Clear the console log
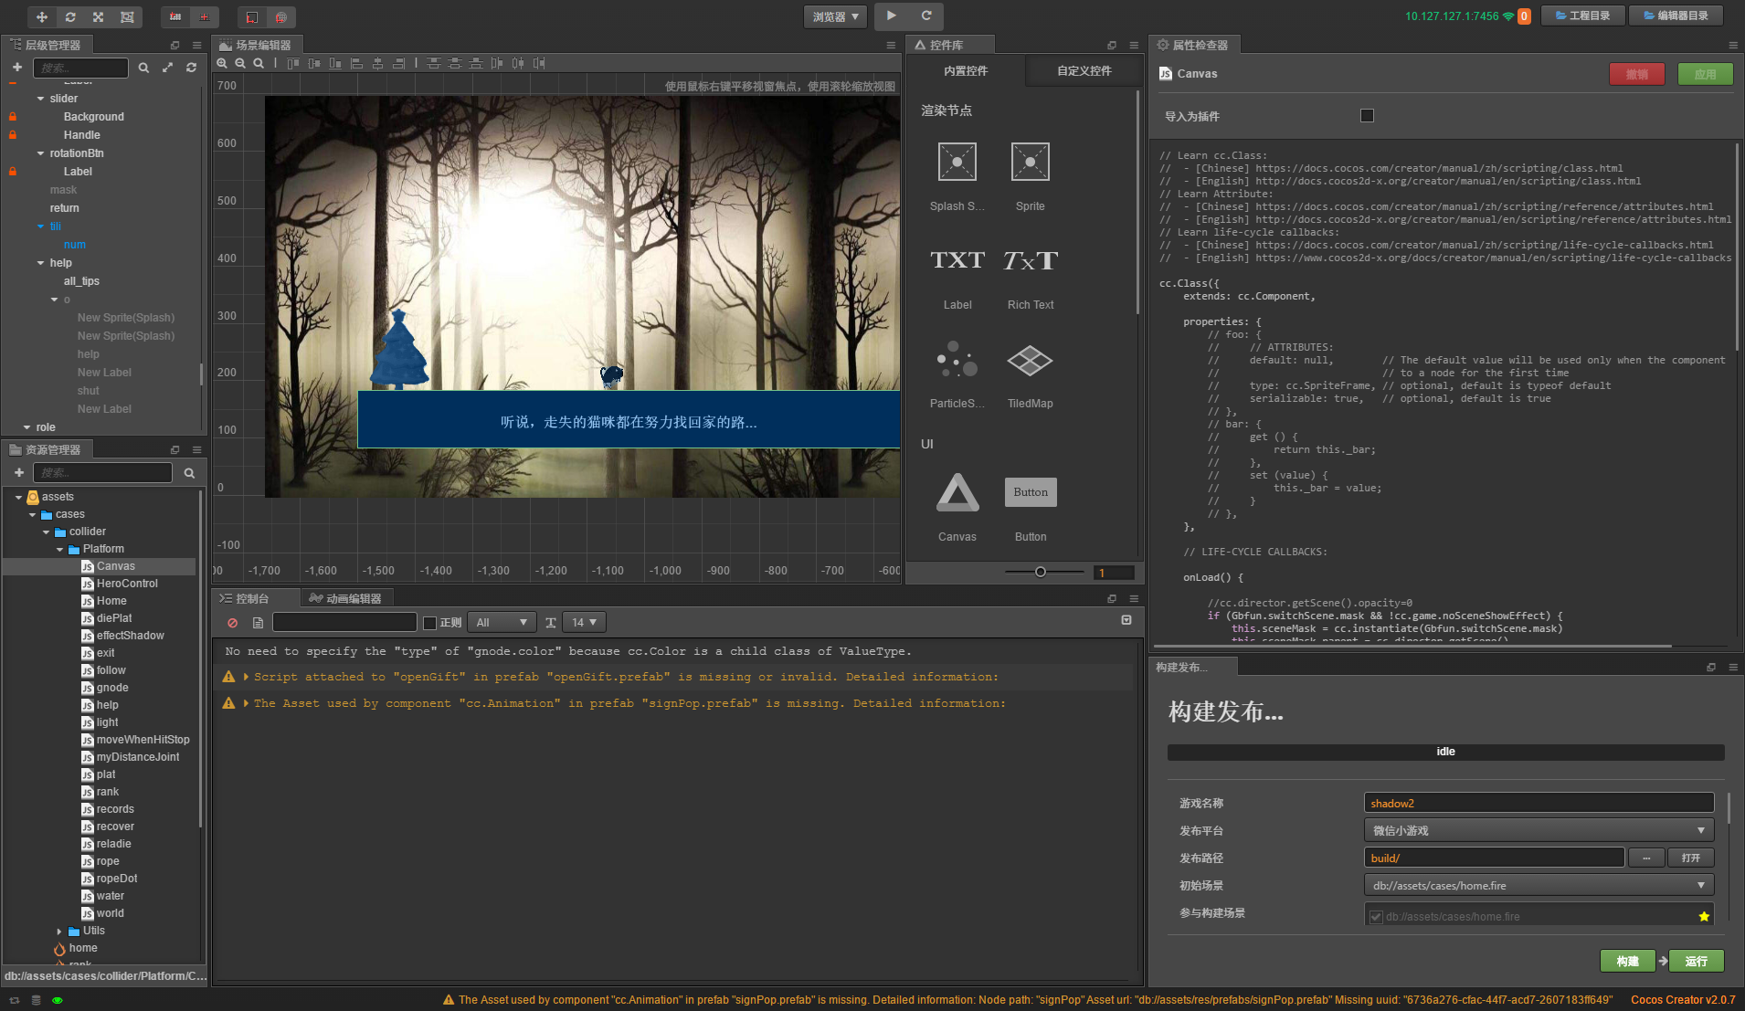This screenshot has height=1011, width=1745. (232, 623)
